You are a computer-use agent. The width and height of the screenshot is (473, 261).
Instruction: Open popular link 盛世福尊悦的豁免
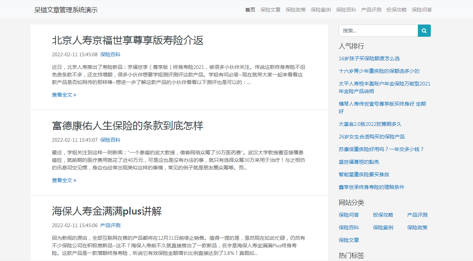[x=359, y=162]
